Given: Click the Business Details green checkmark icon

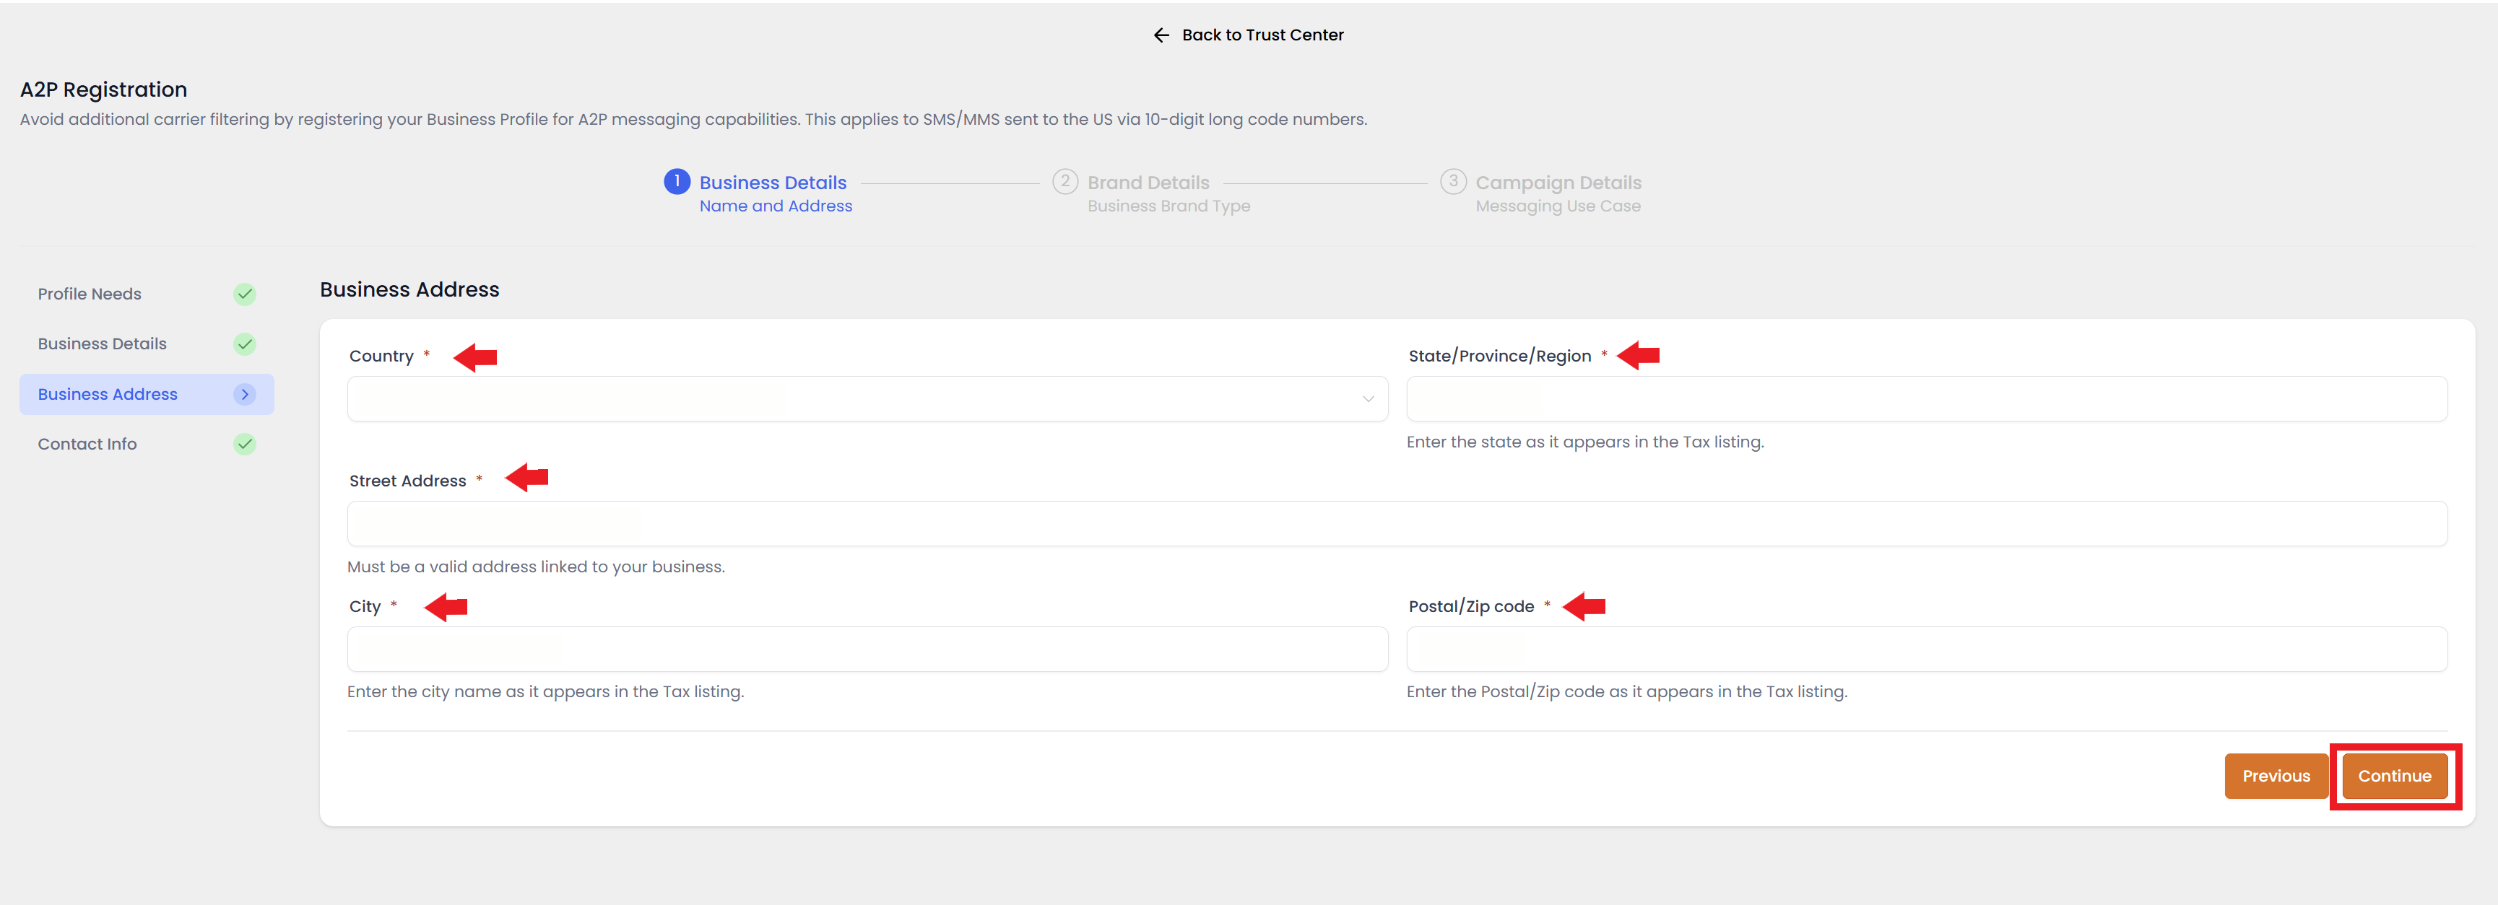Looking at the screenshot, I should (244, 344).
